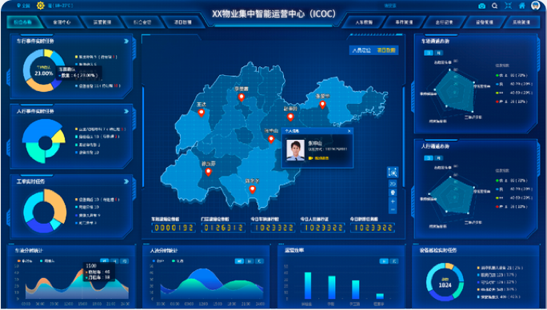Zoom in with the map plus button
Viewport: 547px width, 310px height.
[x=393, y=201]
